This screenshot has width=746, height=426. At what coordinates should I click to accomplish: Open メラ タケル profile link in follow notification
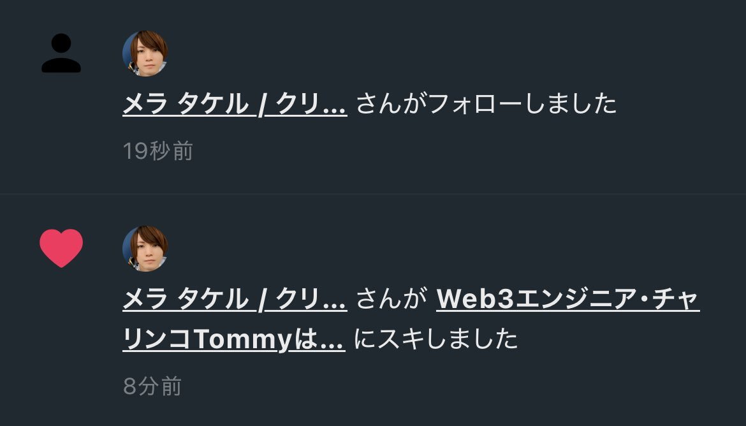[235, 104]
